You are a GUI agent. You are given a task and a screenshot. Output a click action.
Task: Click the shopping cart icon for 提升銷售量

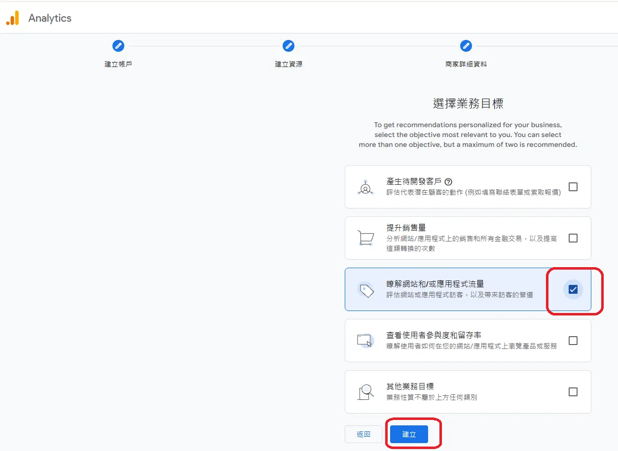(x=365, y=238)
